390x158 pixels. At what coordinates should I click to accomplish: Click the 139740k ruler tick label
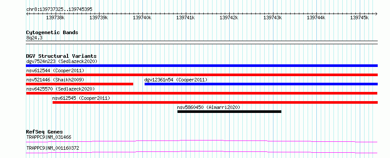[142, 18]
